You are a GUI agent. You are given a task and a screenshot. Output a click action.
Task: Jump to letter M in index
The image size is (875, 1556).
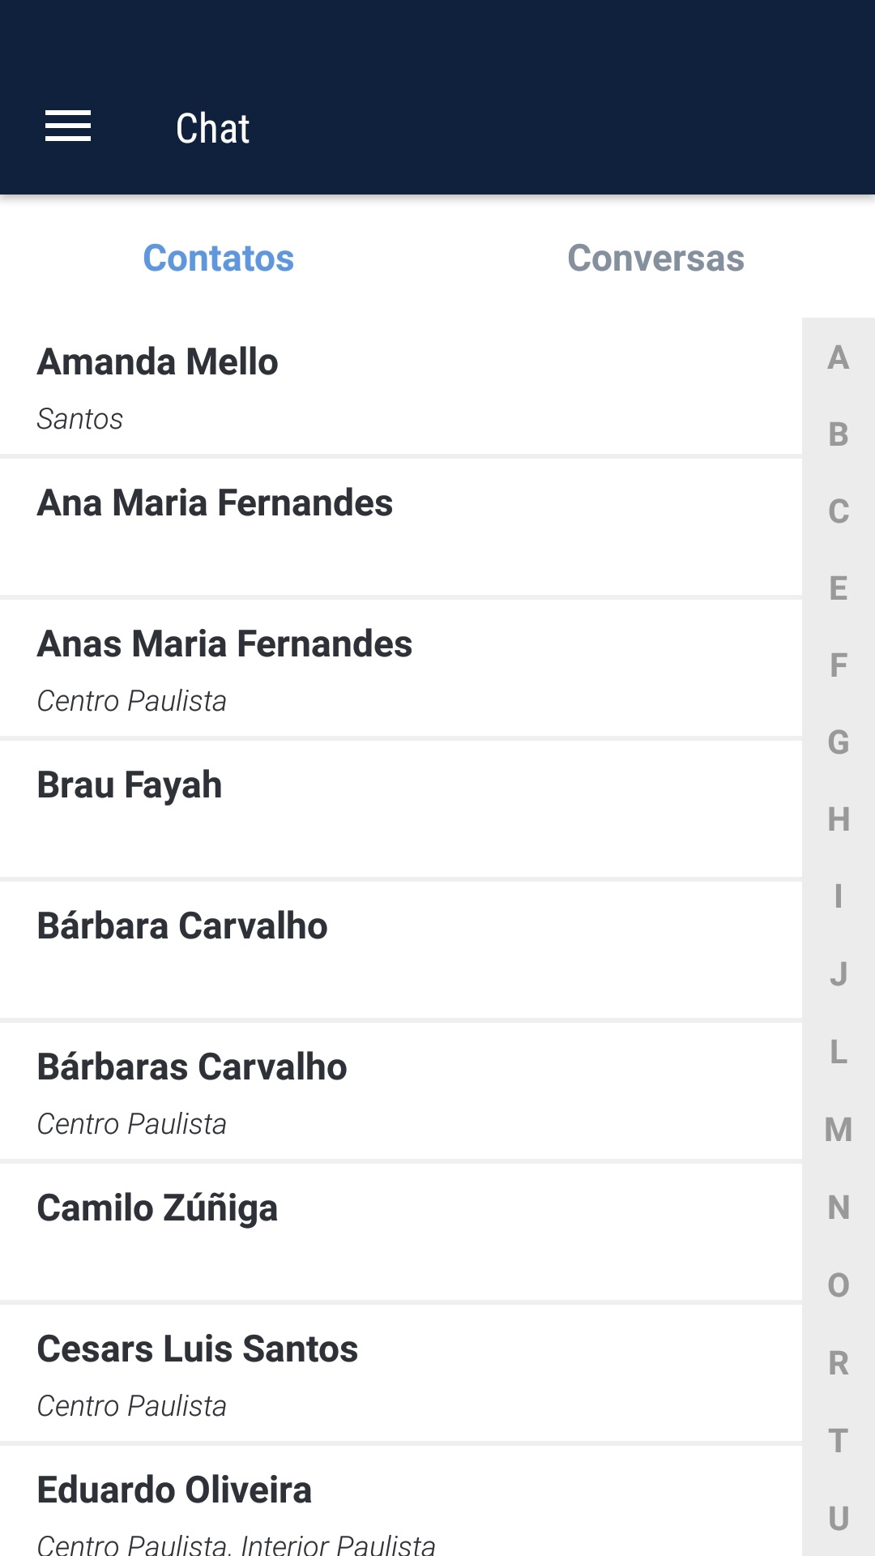(x=839, y=1130)
